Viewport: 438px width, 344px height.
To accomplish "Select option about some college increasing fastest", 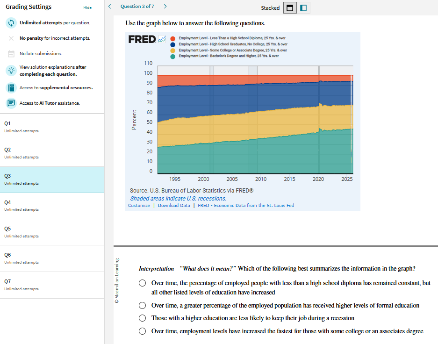I will pos(143,331).
